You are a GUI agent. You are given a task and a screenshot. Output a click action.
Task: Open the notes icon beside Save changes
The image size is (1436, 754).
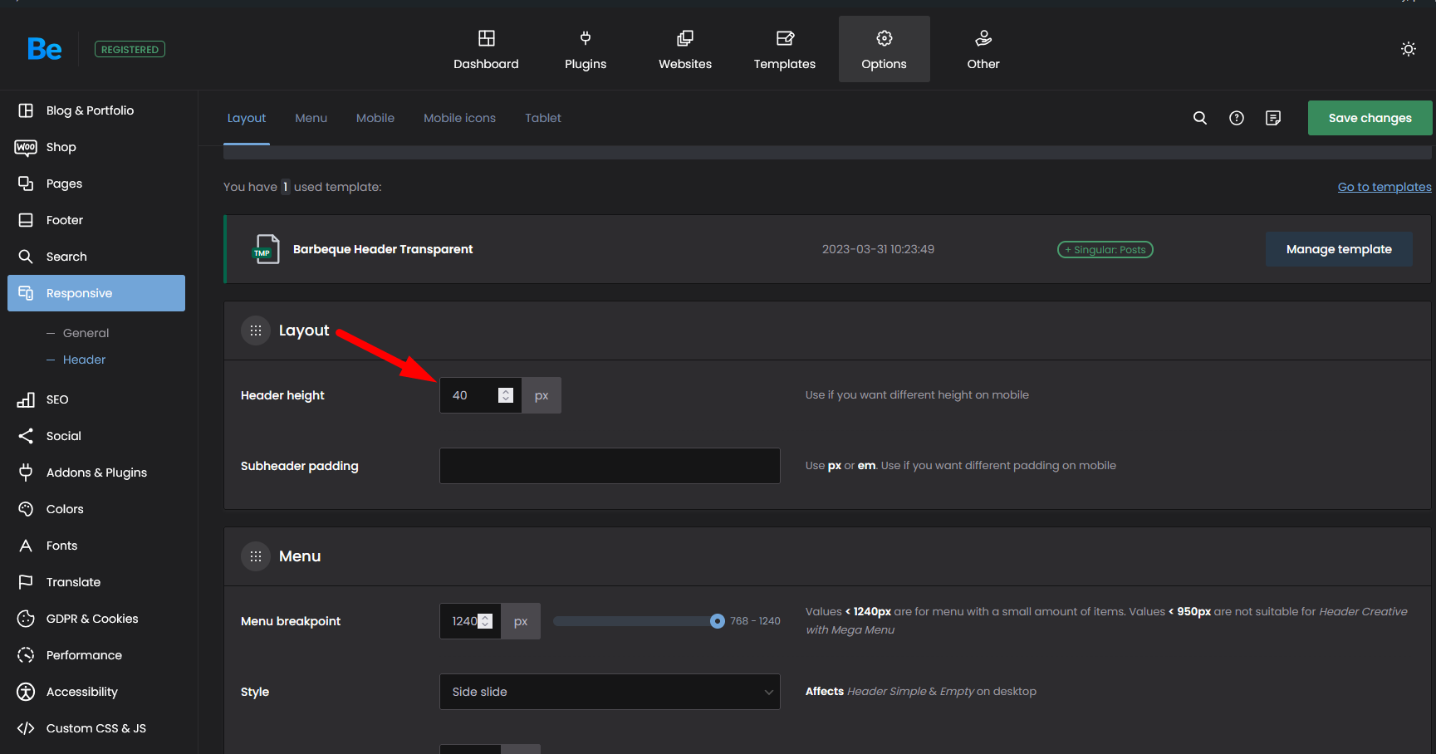click(x=1273, y=118)
